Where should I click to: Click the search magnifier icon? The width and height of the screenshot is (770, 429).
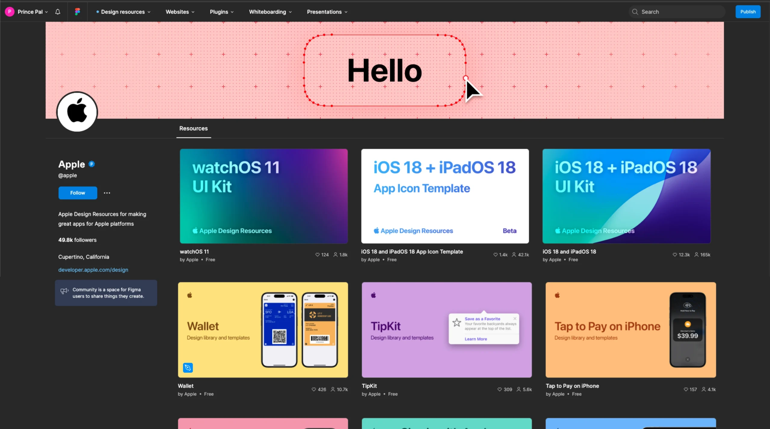coord(635,12)
